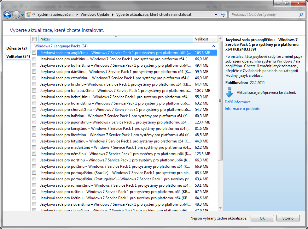This screenshot has width=308, height=229.
Task: Open the Windows Update breadcrumb
Action: click(x=95, y=15)
